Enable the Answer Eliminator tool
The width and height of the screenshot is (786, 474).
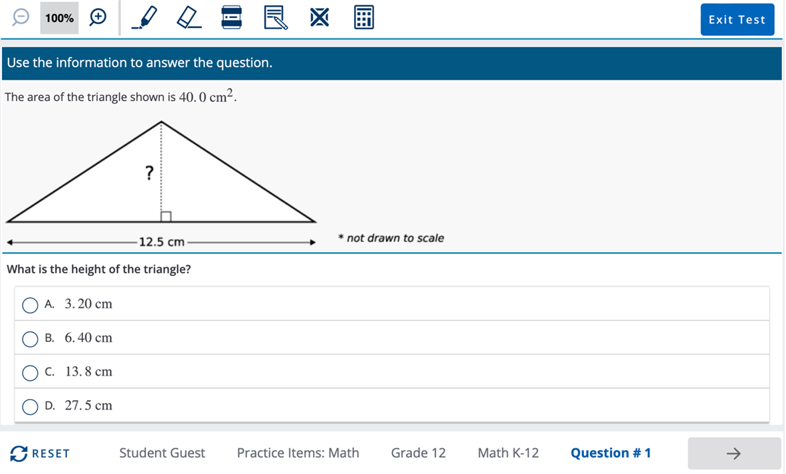coord(319,17)
